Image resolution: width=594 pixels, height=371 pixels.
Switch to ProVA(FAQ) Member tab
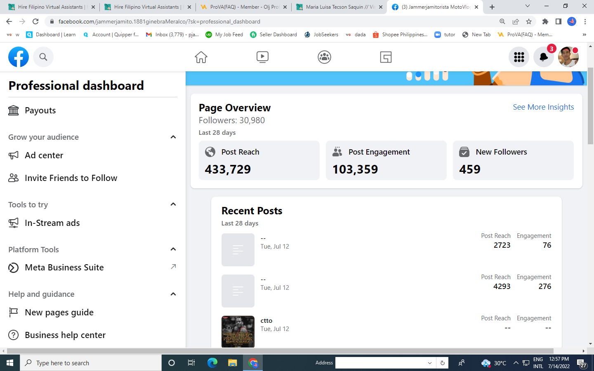pos(244,7)
